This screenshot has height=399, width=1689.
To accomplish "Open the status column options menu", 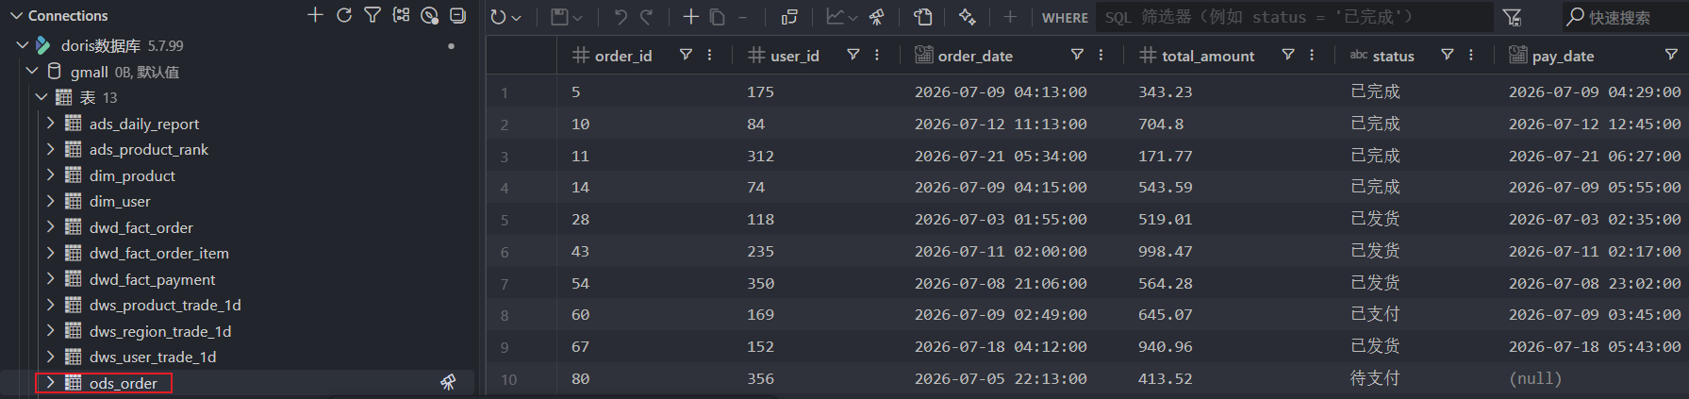I will pos(1471,55).
